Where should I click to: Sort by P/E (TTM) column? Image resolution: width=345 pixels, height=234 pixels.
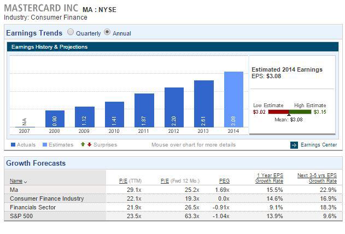coord(130,181)
